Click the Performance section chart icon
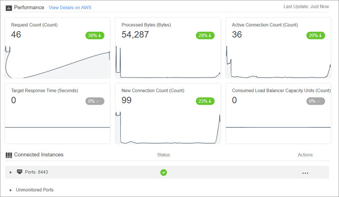 pos(9,8)
